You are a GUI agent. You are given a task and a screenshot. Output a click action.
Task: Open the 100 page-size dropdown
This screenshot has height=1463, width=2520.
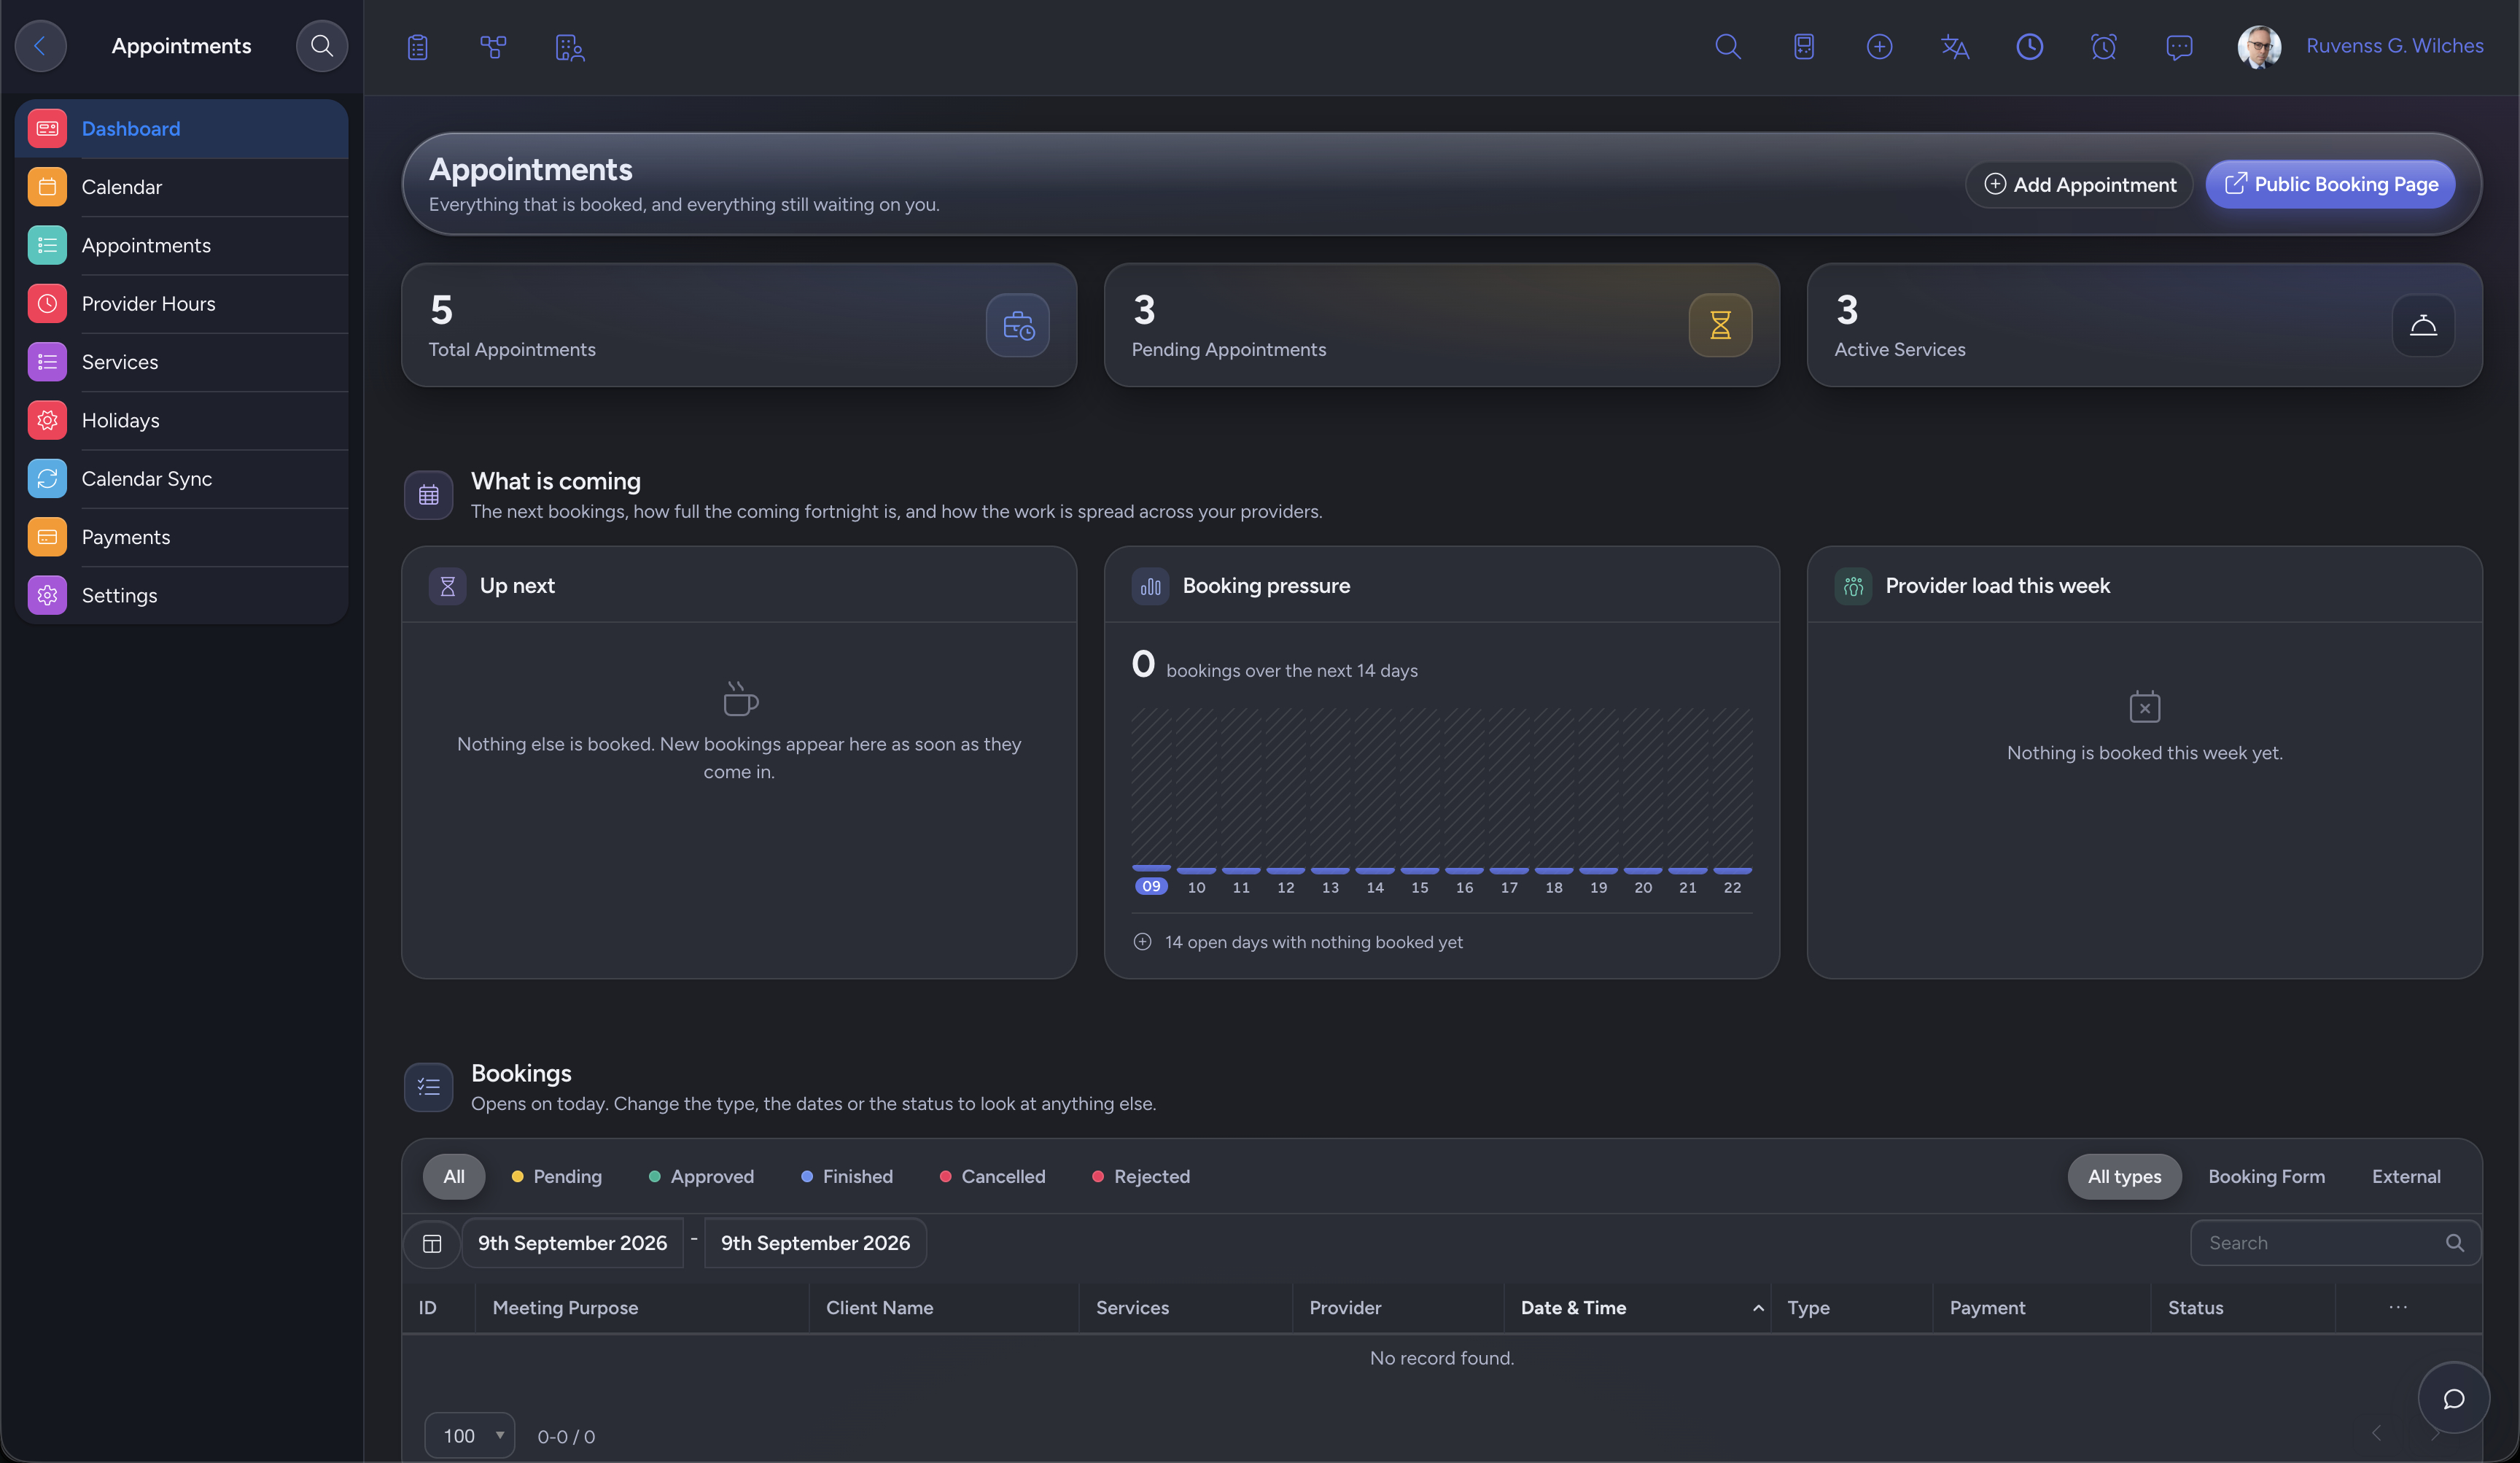tap(469, 1436)
